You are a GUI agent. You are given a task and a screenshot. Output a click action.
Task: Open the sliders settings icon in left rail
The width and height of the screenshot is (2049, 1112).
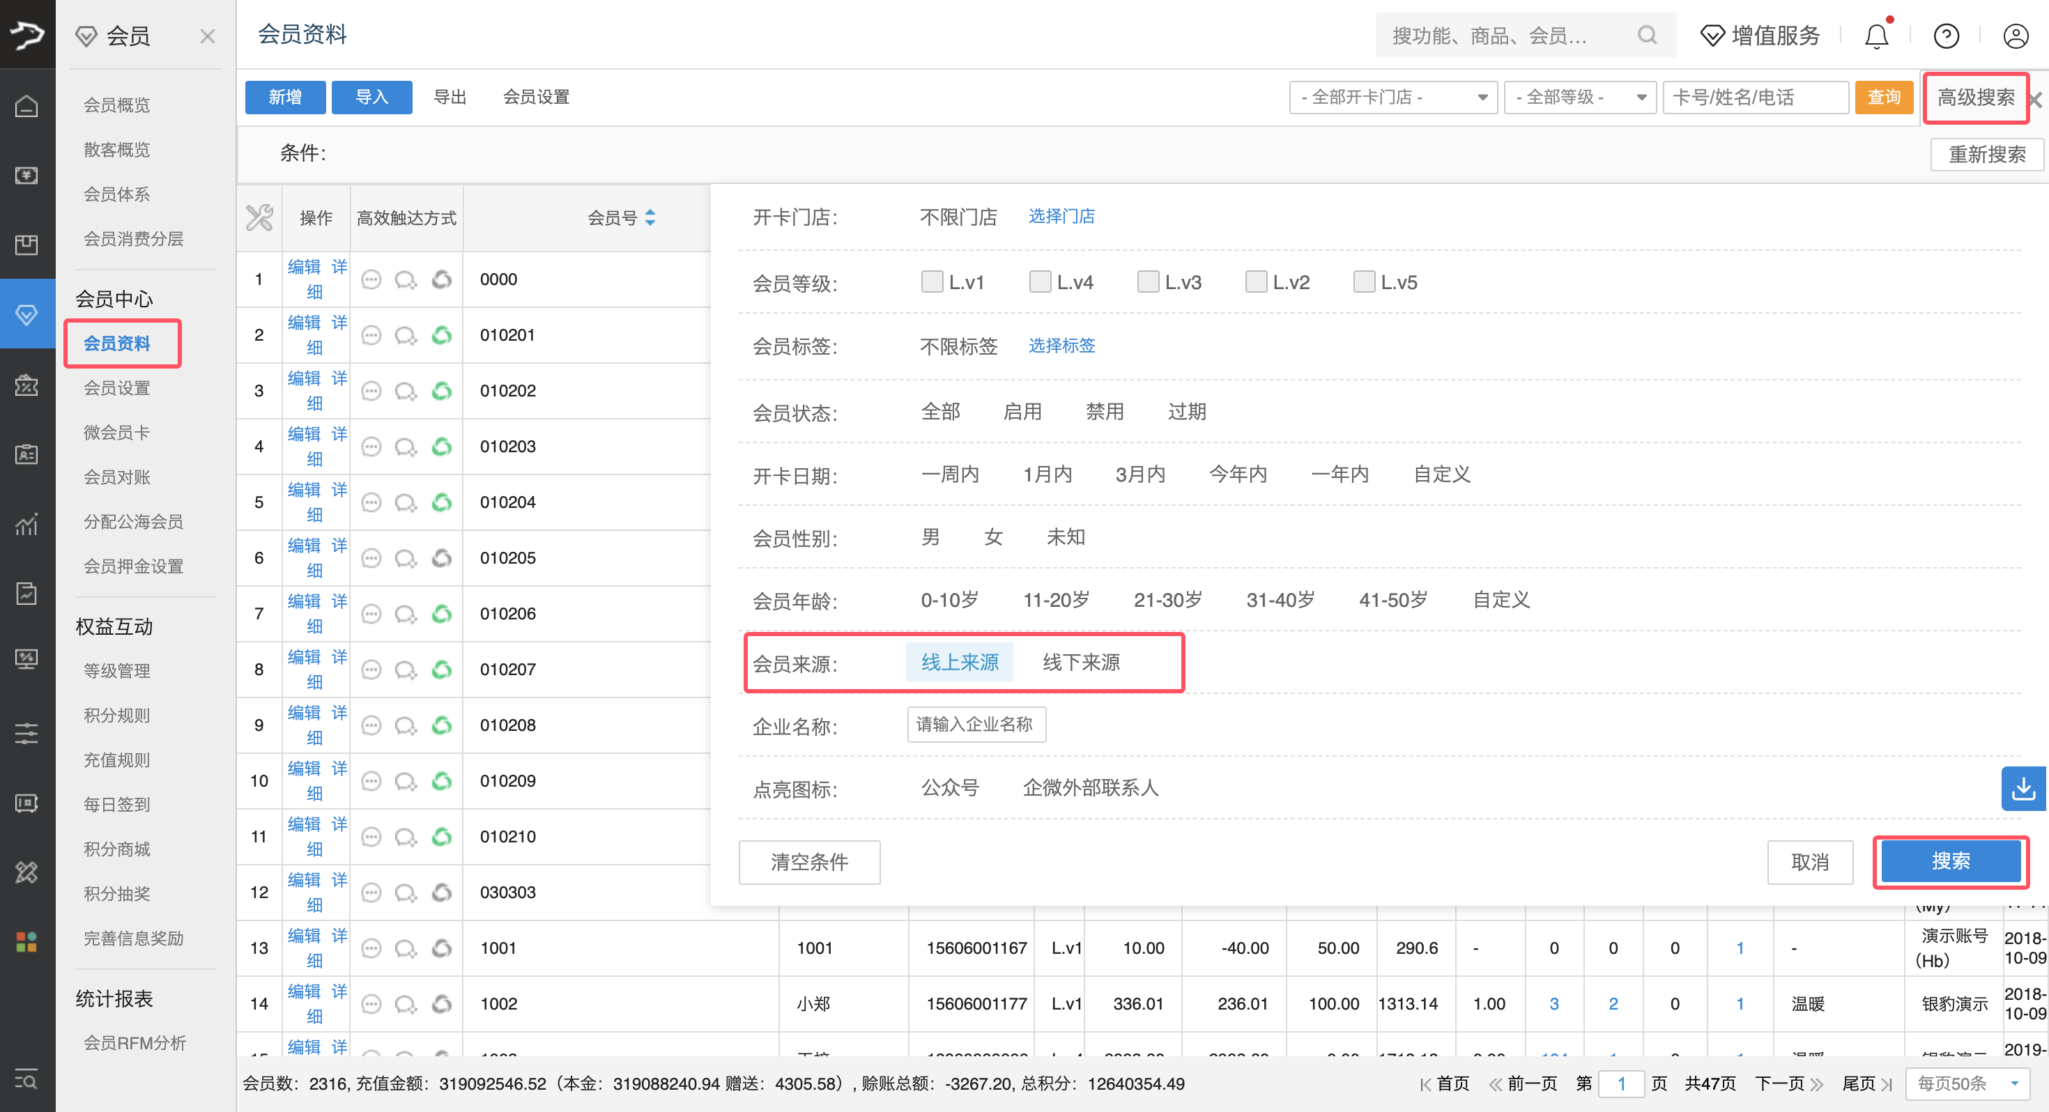pyautogui.click(x=26, y=734)
